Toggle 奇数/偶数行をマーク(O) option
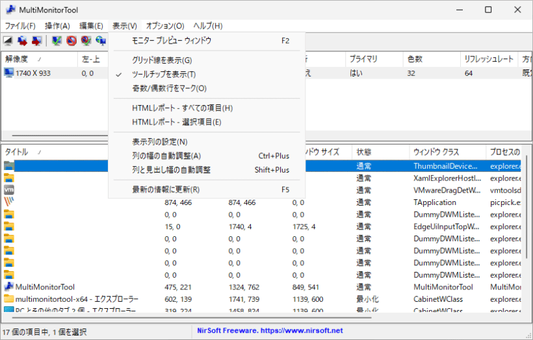The height and width of the screenshot is (340, 533). click(x=207, y=88)
